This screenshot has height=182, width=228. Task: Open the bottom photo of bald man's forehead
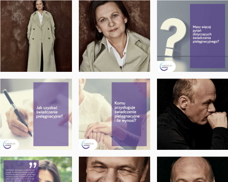pyautogui.click(x=192, y=169)
